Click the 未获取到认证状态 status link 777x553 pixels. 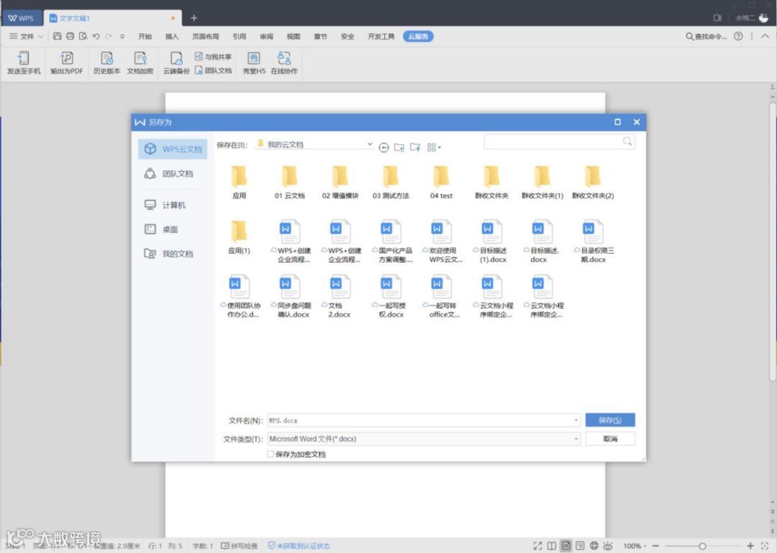tap(299, 546)
